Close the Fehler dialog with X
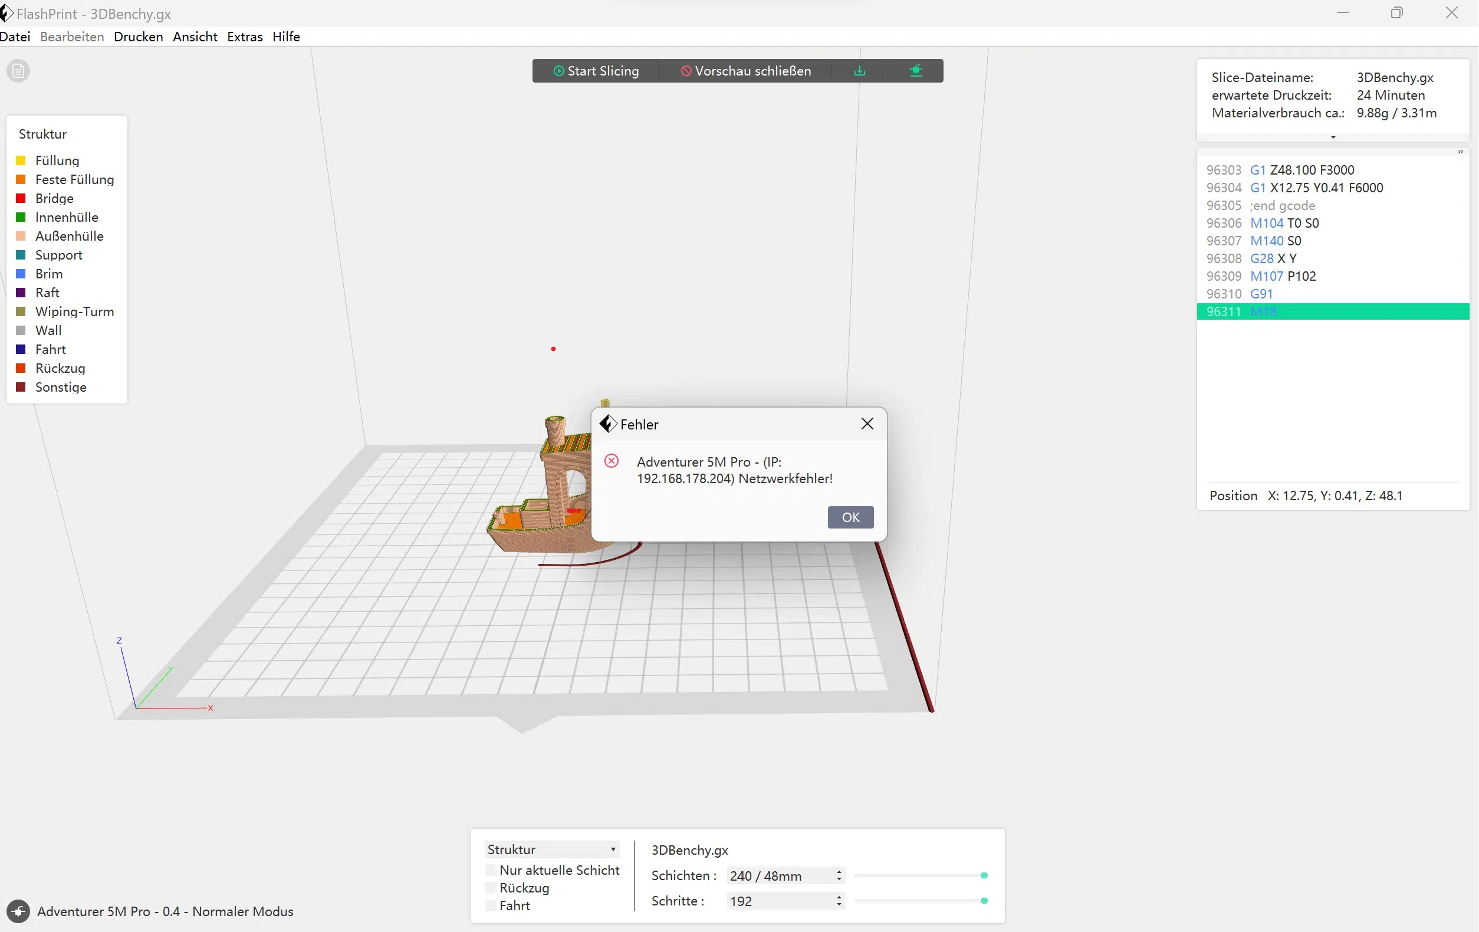Viewport: 1479px width, 932px height. click(x=867, y=424)
